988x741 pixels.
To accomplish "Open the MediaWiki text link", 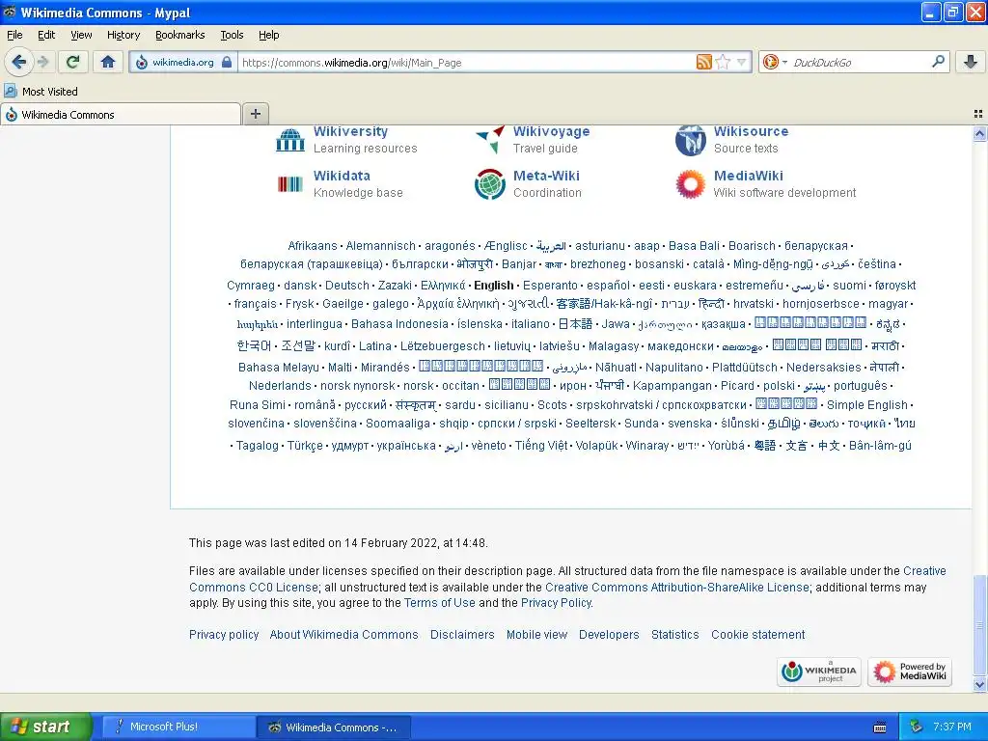I will pyautogui.click(x=749, y=176).
